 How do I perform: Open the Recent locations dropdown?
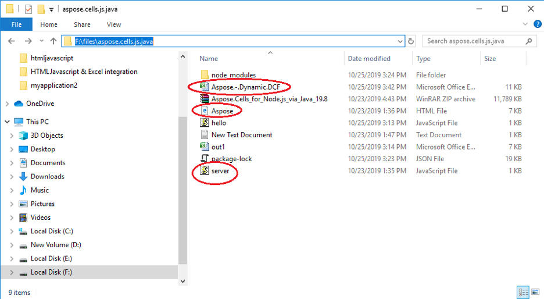coord(42,41)
